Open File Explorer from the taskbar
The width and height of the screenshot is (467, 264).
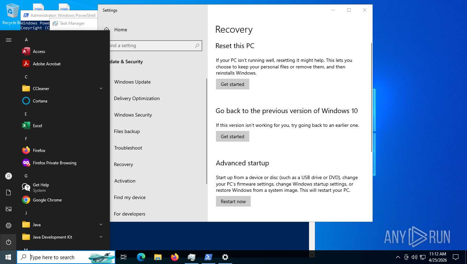(x=158, y=257)
